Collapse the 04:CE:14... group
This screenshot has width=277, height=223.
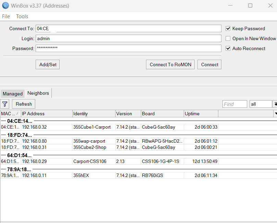point(3,121)
